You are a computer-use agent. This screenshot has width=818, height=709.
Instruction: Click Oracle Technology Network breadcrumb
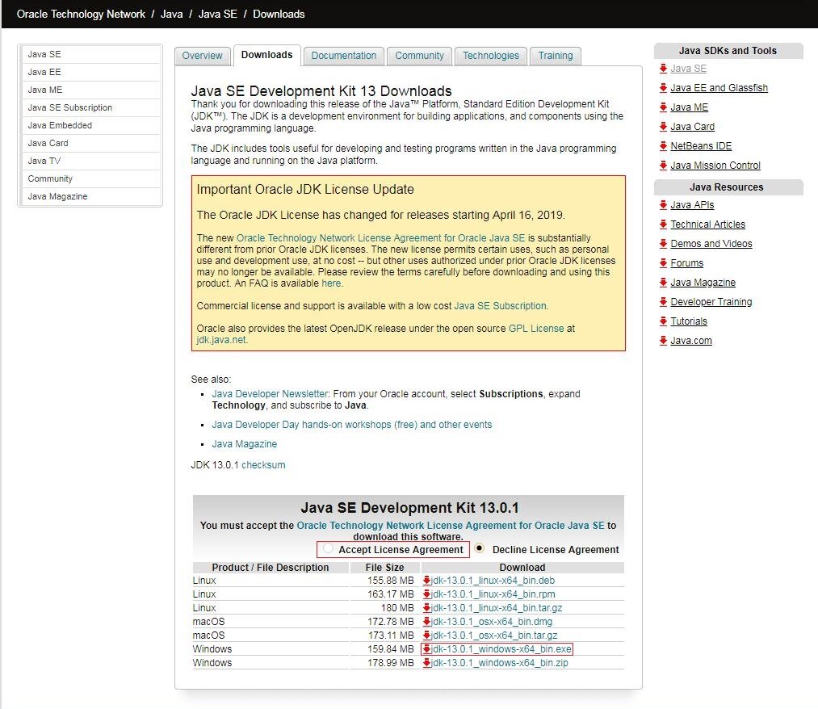81,14
